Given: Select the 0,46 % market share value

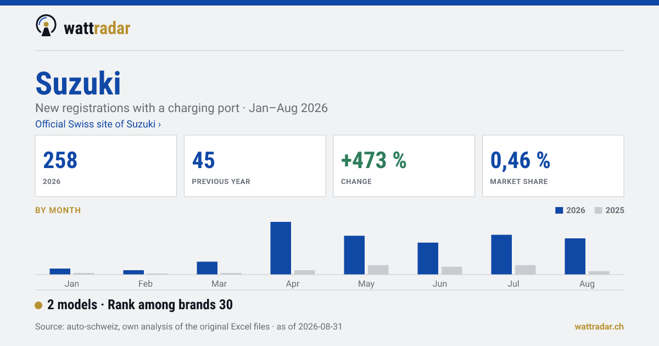Looking at the screenshot, I should [x=520, y=160].
